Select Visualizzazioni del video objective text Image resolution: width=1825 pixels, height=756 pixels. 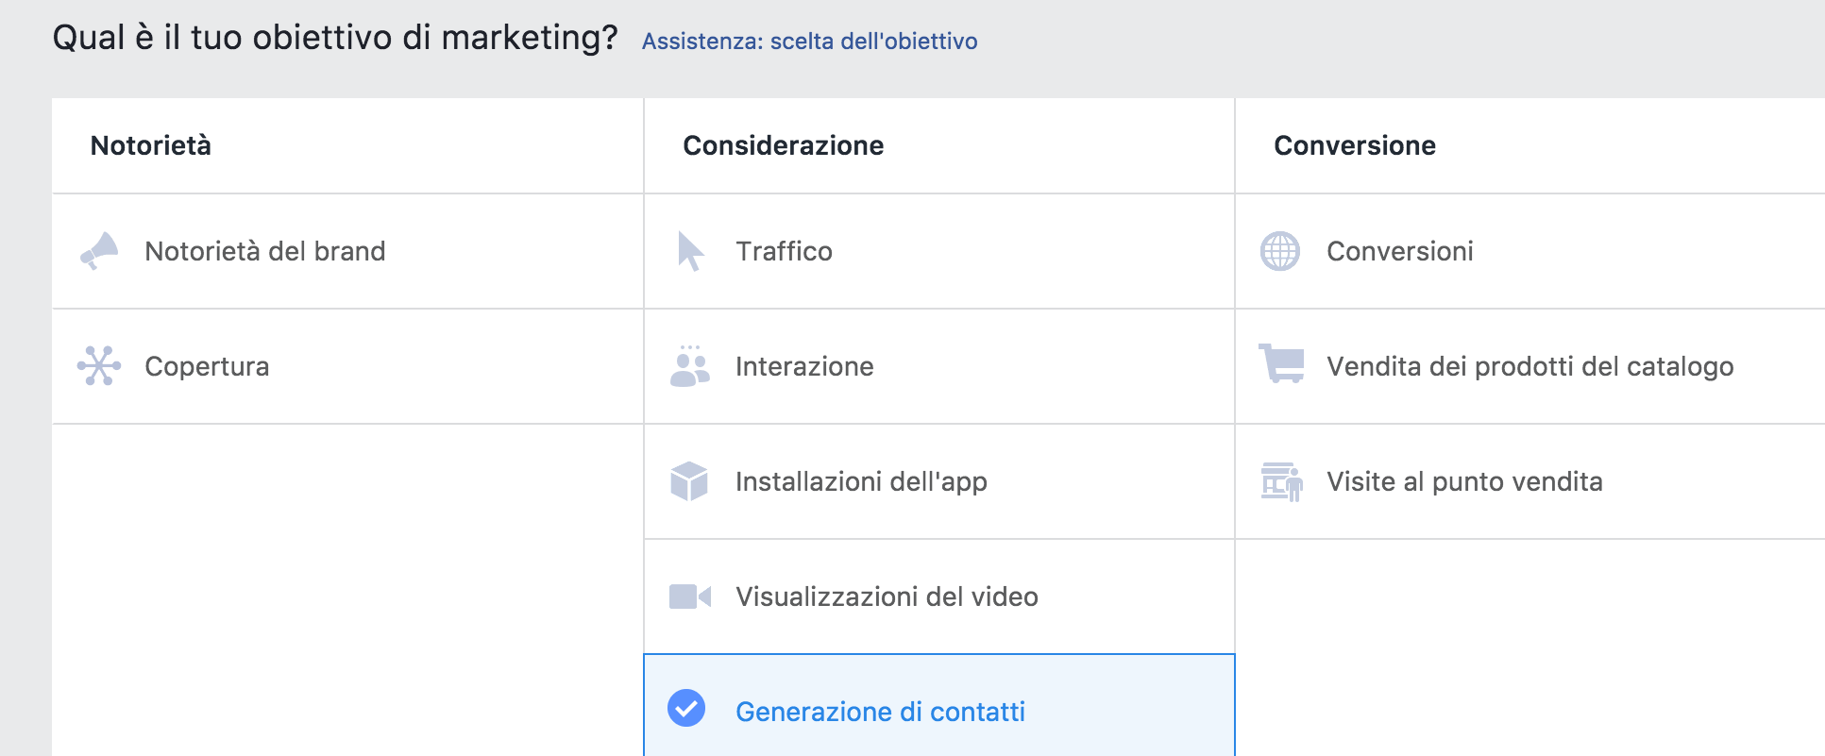[x=887, y=596]
